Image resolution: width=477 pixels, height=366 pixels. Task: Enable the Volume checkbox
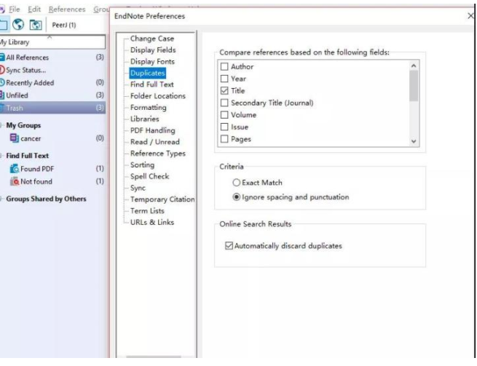[224, 115]
